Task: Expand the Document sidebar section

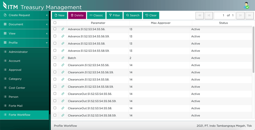Action: [25, 24]
